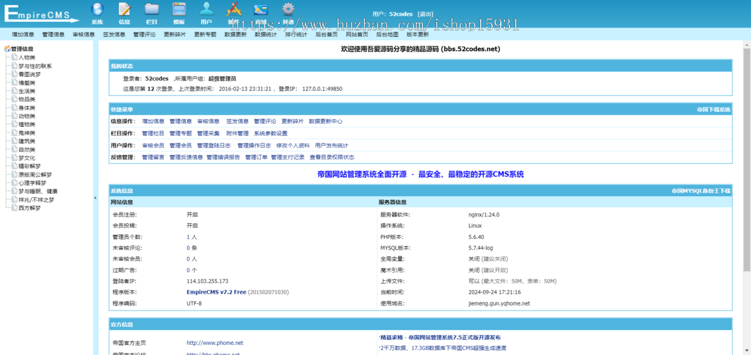Log out via the [退出] link
Image resolution: width=751 pixels, height=355 pixels.
pyautogui.click(x=425, y=14)
